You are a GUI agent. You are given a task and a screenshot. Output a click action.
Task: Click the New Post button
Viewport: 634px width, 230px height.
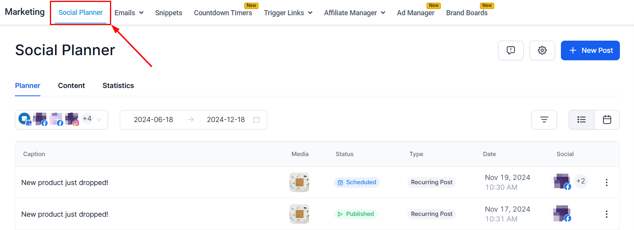(590, 50)
